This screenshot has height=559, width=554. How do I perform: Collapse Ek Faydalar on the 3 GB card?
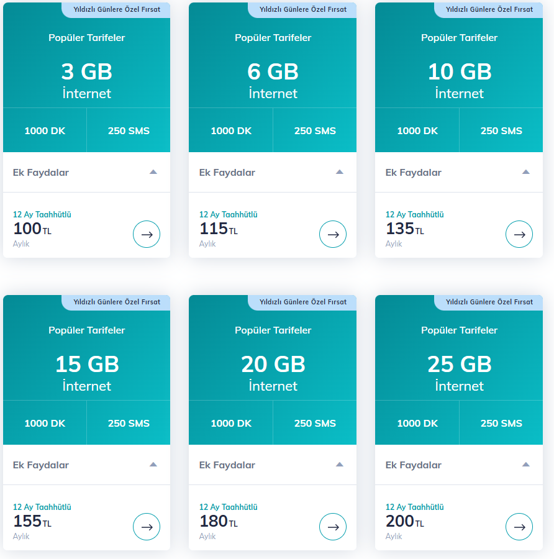click(153, 172)
